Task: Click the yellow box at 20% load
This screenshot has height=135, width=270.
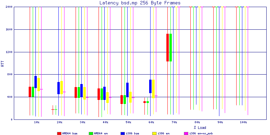Action: click(x=62, y=87)
